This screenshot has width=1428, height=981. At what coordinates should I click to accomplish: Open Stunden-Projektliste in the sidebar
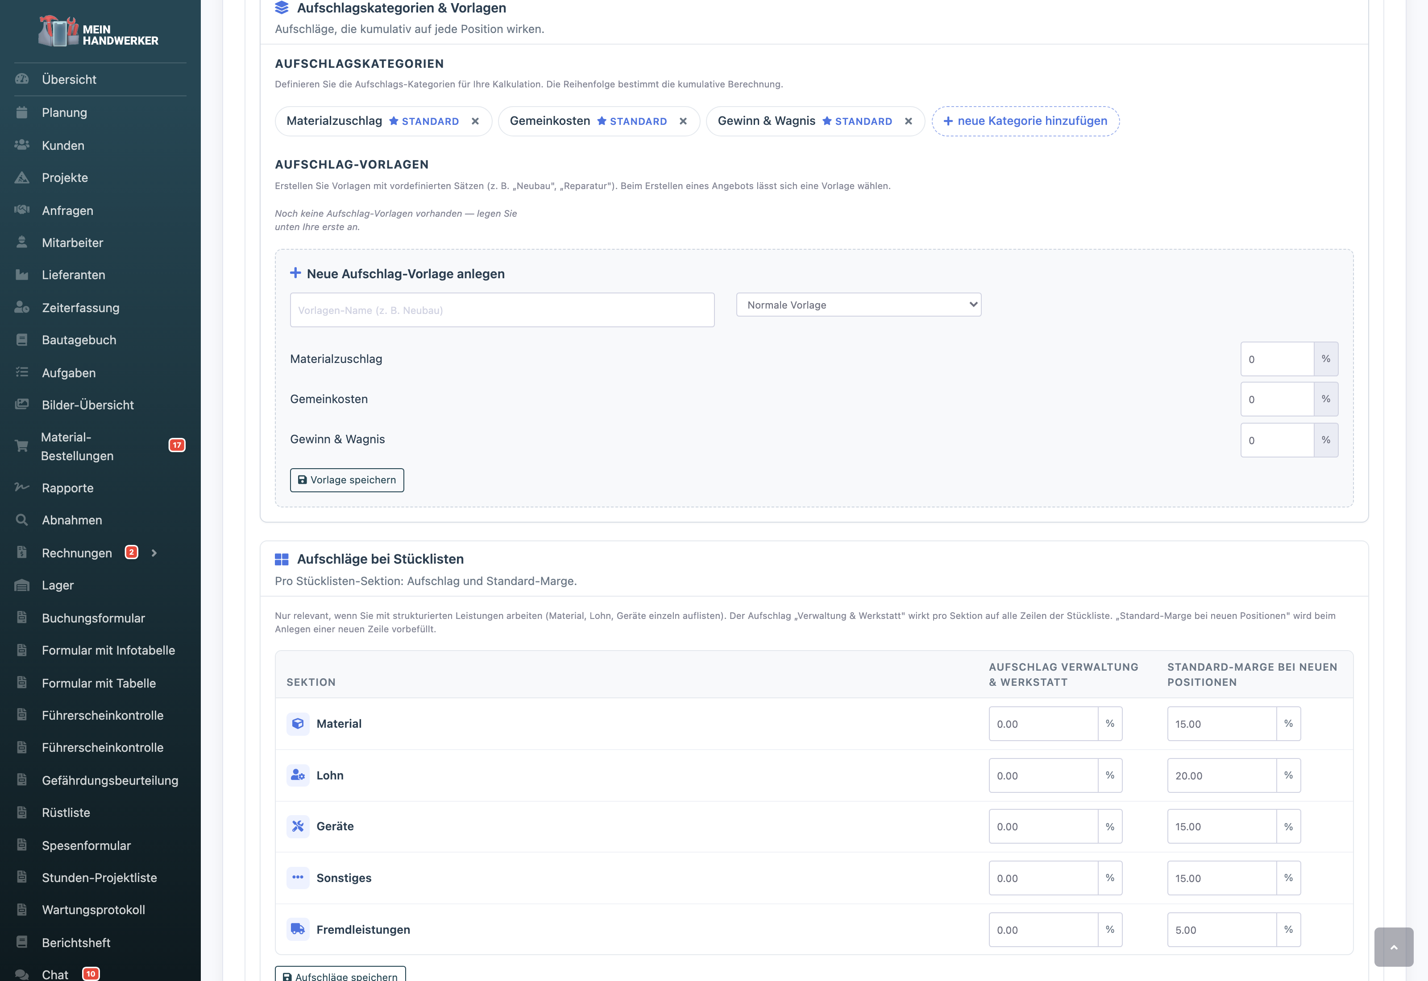click(99, 878)
